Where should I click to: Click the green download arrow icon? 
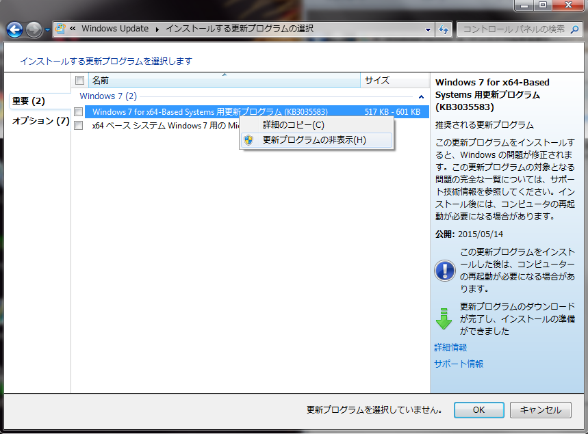point(444,318)
